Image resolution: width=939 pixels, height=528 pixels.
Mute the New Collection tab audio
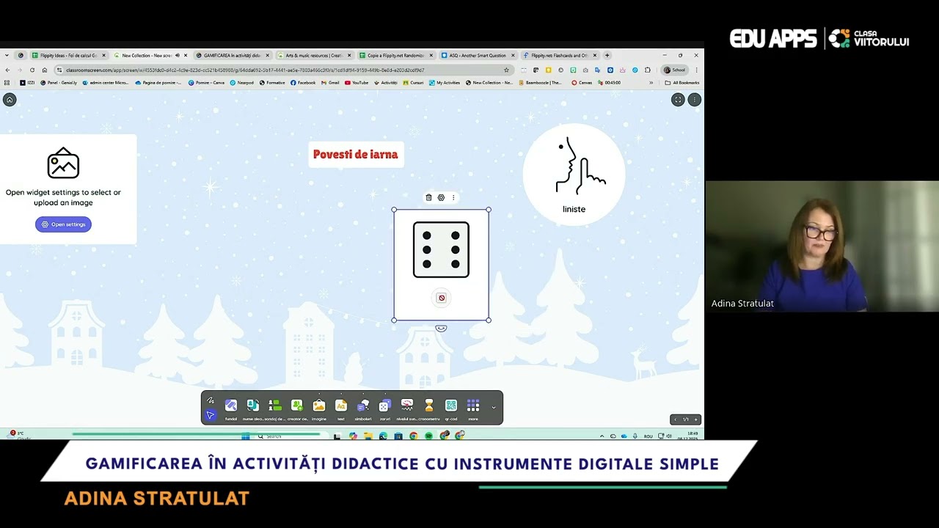177,55
